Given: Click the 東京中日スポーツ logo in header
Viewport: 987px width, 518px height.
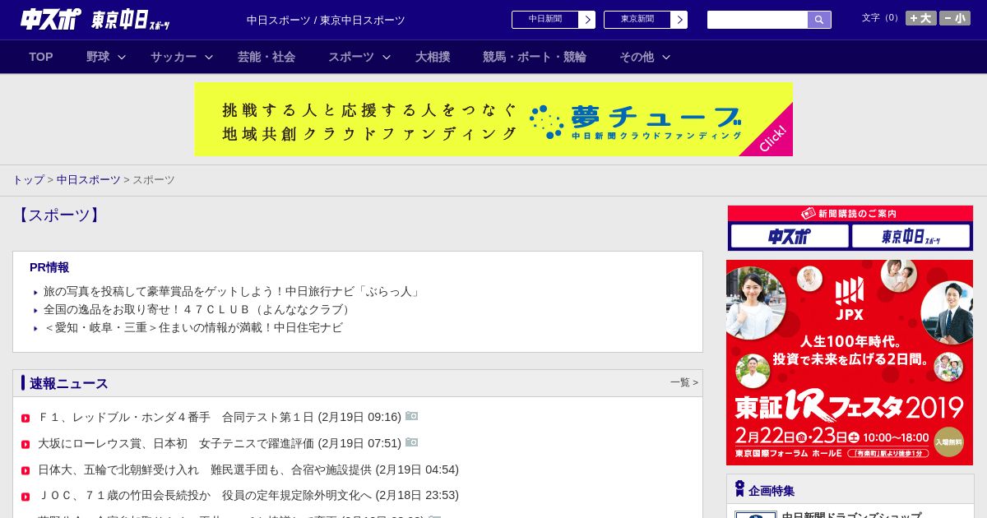Looking at the screenshot, I should (x=130, y=20).
